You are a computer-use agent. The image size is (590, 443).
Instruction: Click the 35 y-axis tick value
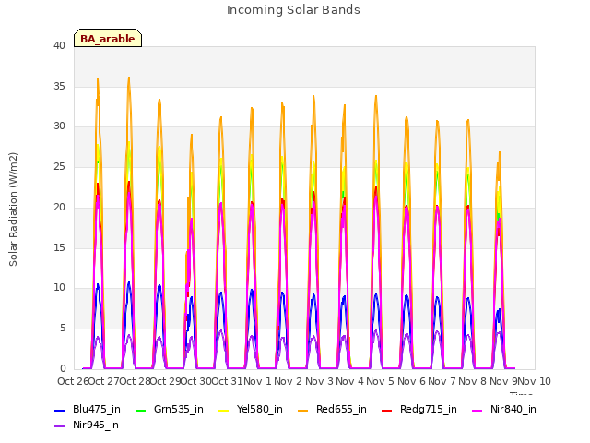59,86
